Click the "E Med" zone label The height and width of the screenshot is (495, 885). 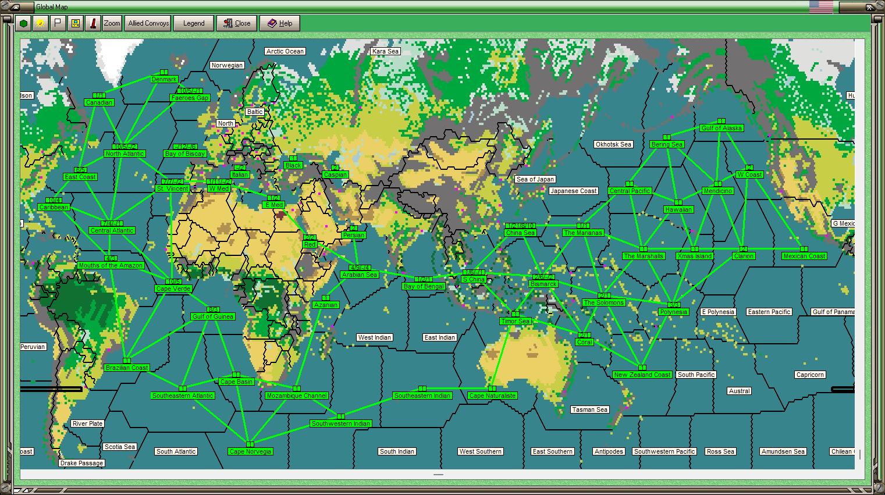pos(274,205)
